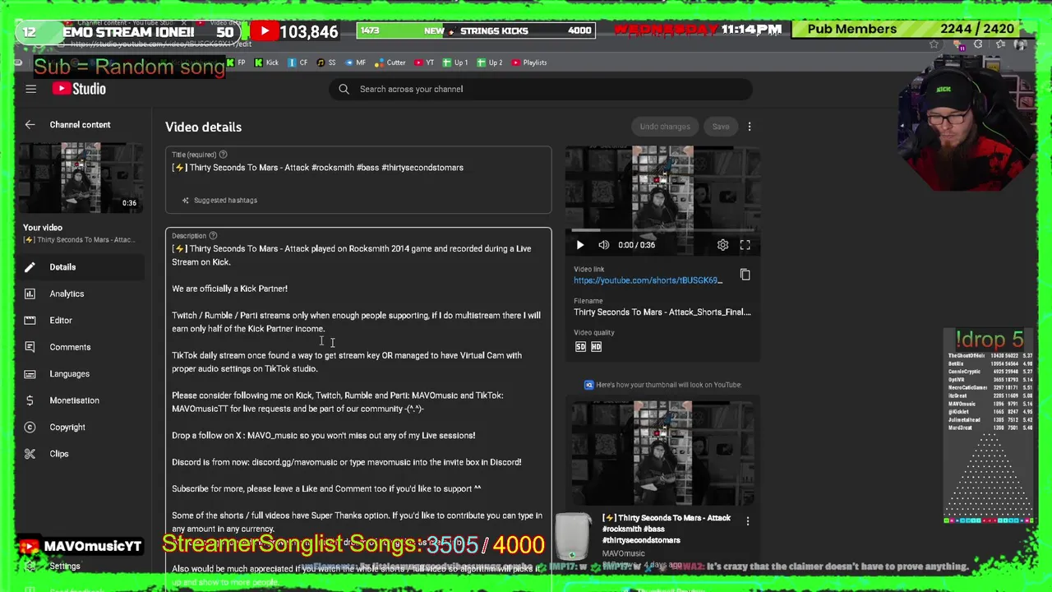Open the Cutter bookmark
The height and width of the screenshot is (592, 1052).
tap(390, 62)
